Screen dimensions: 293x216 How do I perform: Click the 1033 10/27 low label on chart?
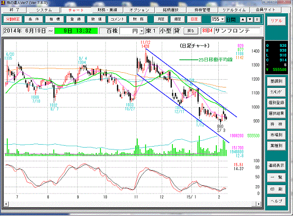(130, 107)
